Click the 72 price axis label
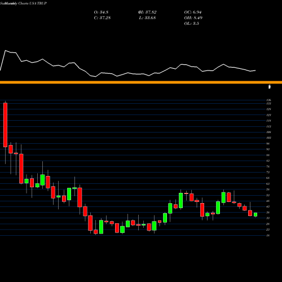Screen dimensions: 282x282 [268, 172]
